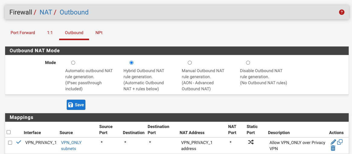The width and height of the screenshot is (352, 154).
Task: Open the VPN_ONLY subnets source link
Action: [x=71, y=146]
